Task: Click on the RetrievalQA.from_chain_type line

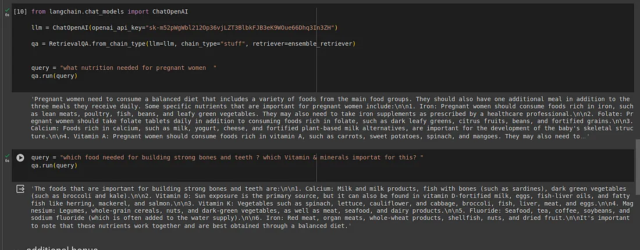Action: pos(193,44)
